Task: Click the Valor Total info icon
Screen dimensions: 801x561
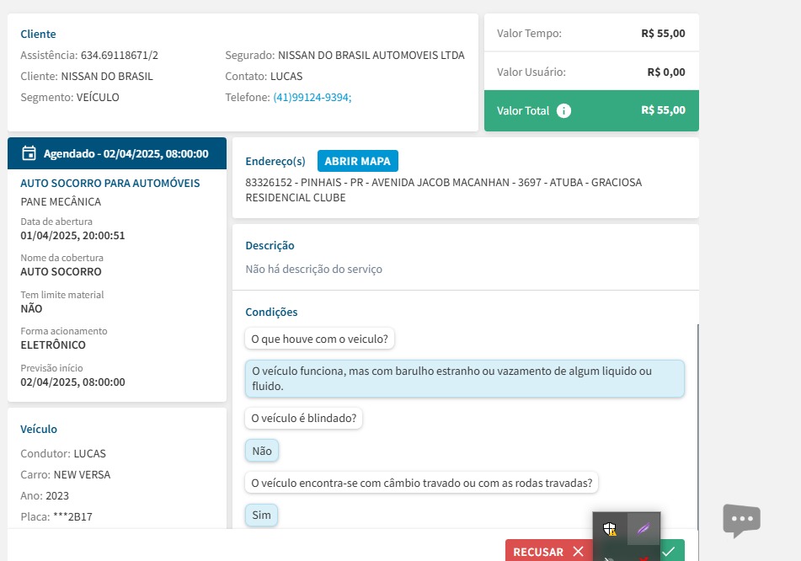Action: click(564, 111)
